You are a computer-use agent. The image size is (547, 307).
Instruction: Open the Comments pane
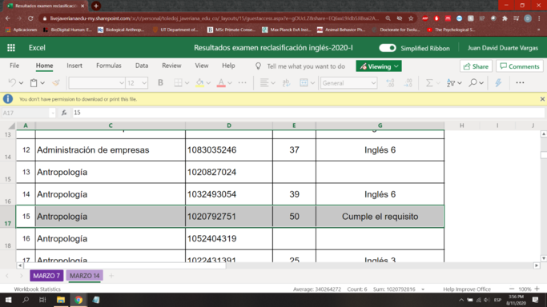[x=520, y=66]
